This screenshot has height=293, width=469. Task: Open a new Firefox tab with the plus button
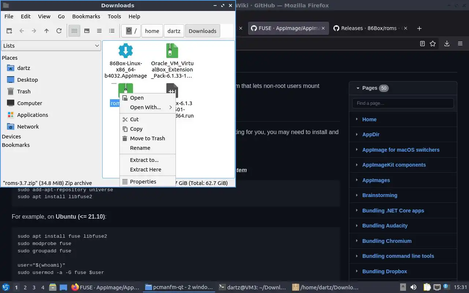click(x=420, y=28)
